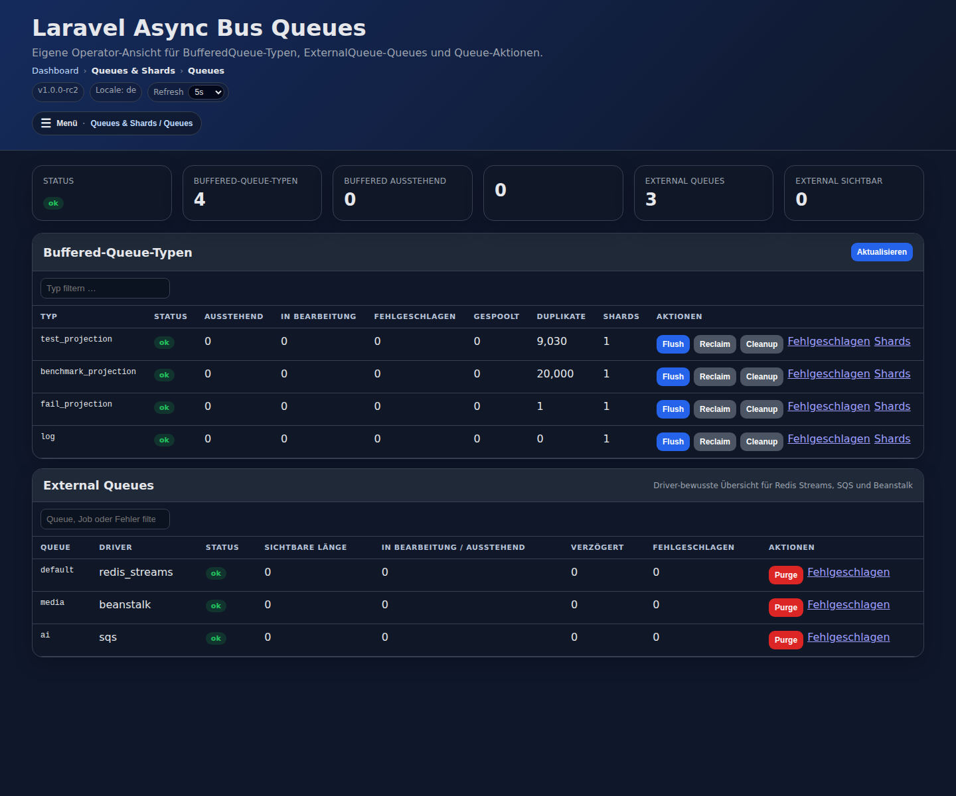Click the redis_streams driver cell
This screenshot has width=956, height=796.
(x=136, y=572)
